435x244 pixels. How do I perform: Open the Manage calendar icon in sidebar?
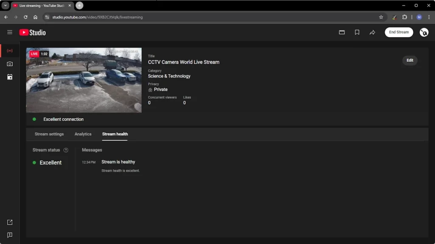click(x=10, y=77)
